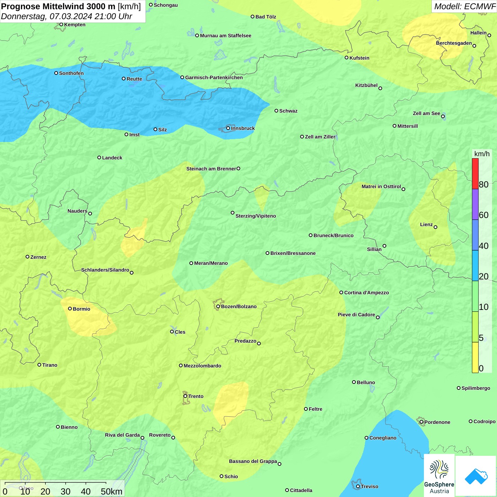Click the Landeck location marker

(x=99, y=157)
